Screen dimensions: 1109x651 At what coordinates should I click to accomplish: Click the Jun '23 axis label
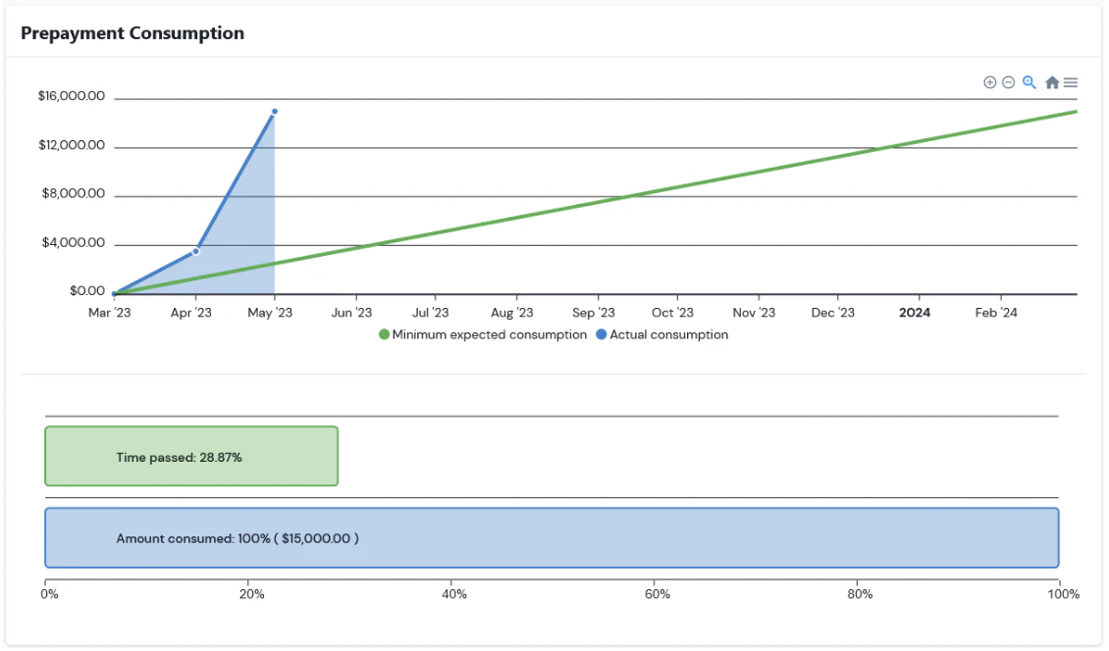351,313
